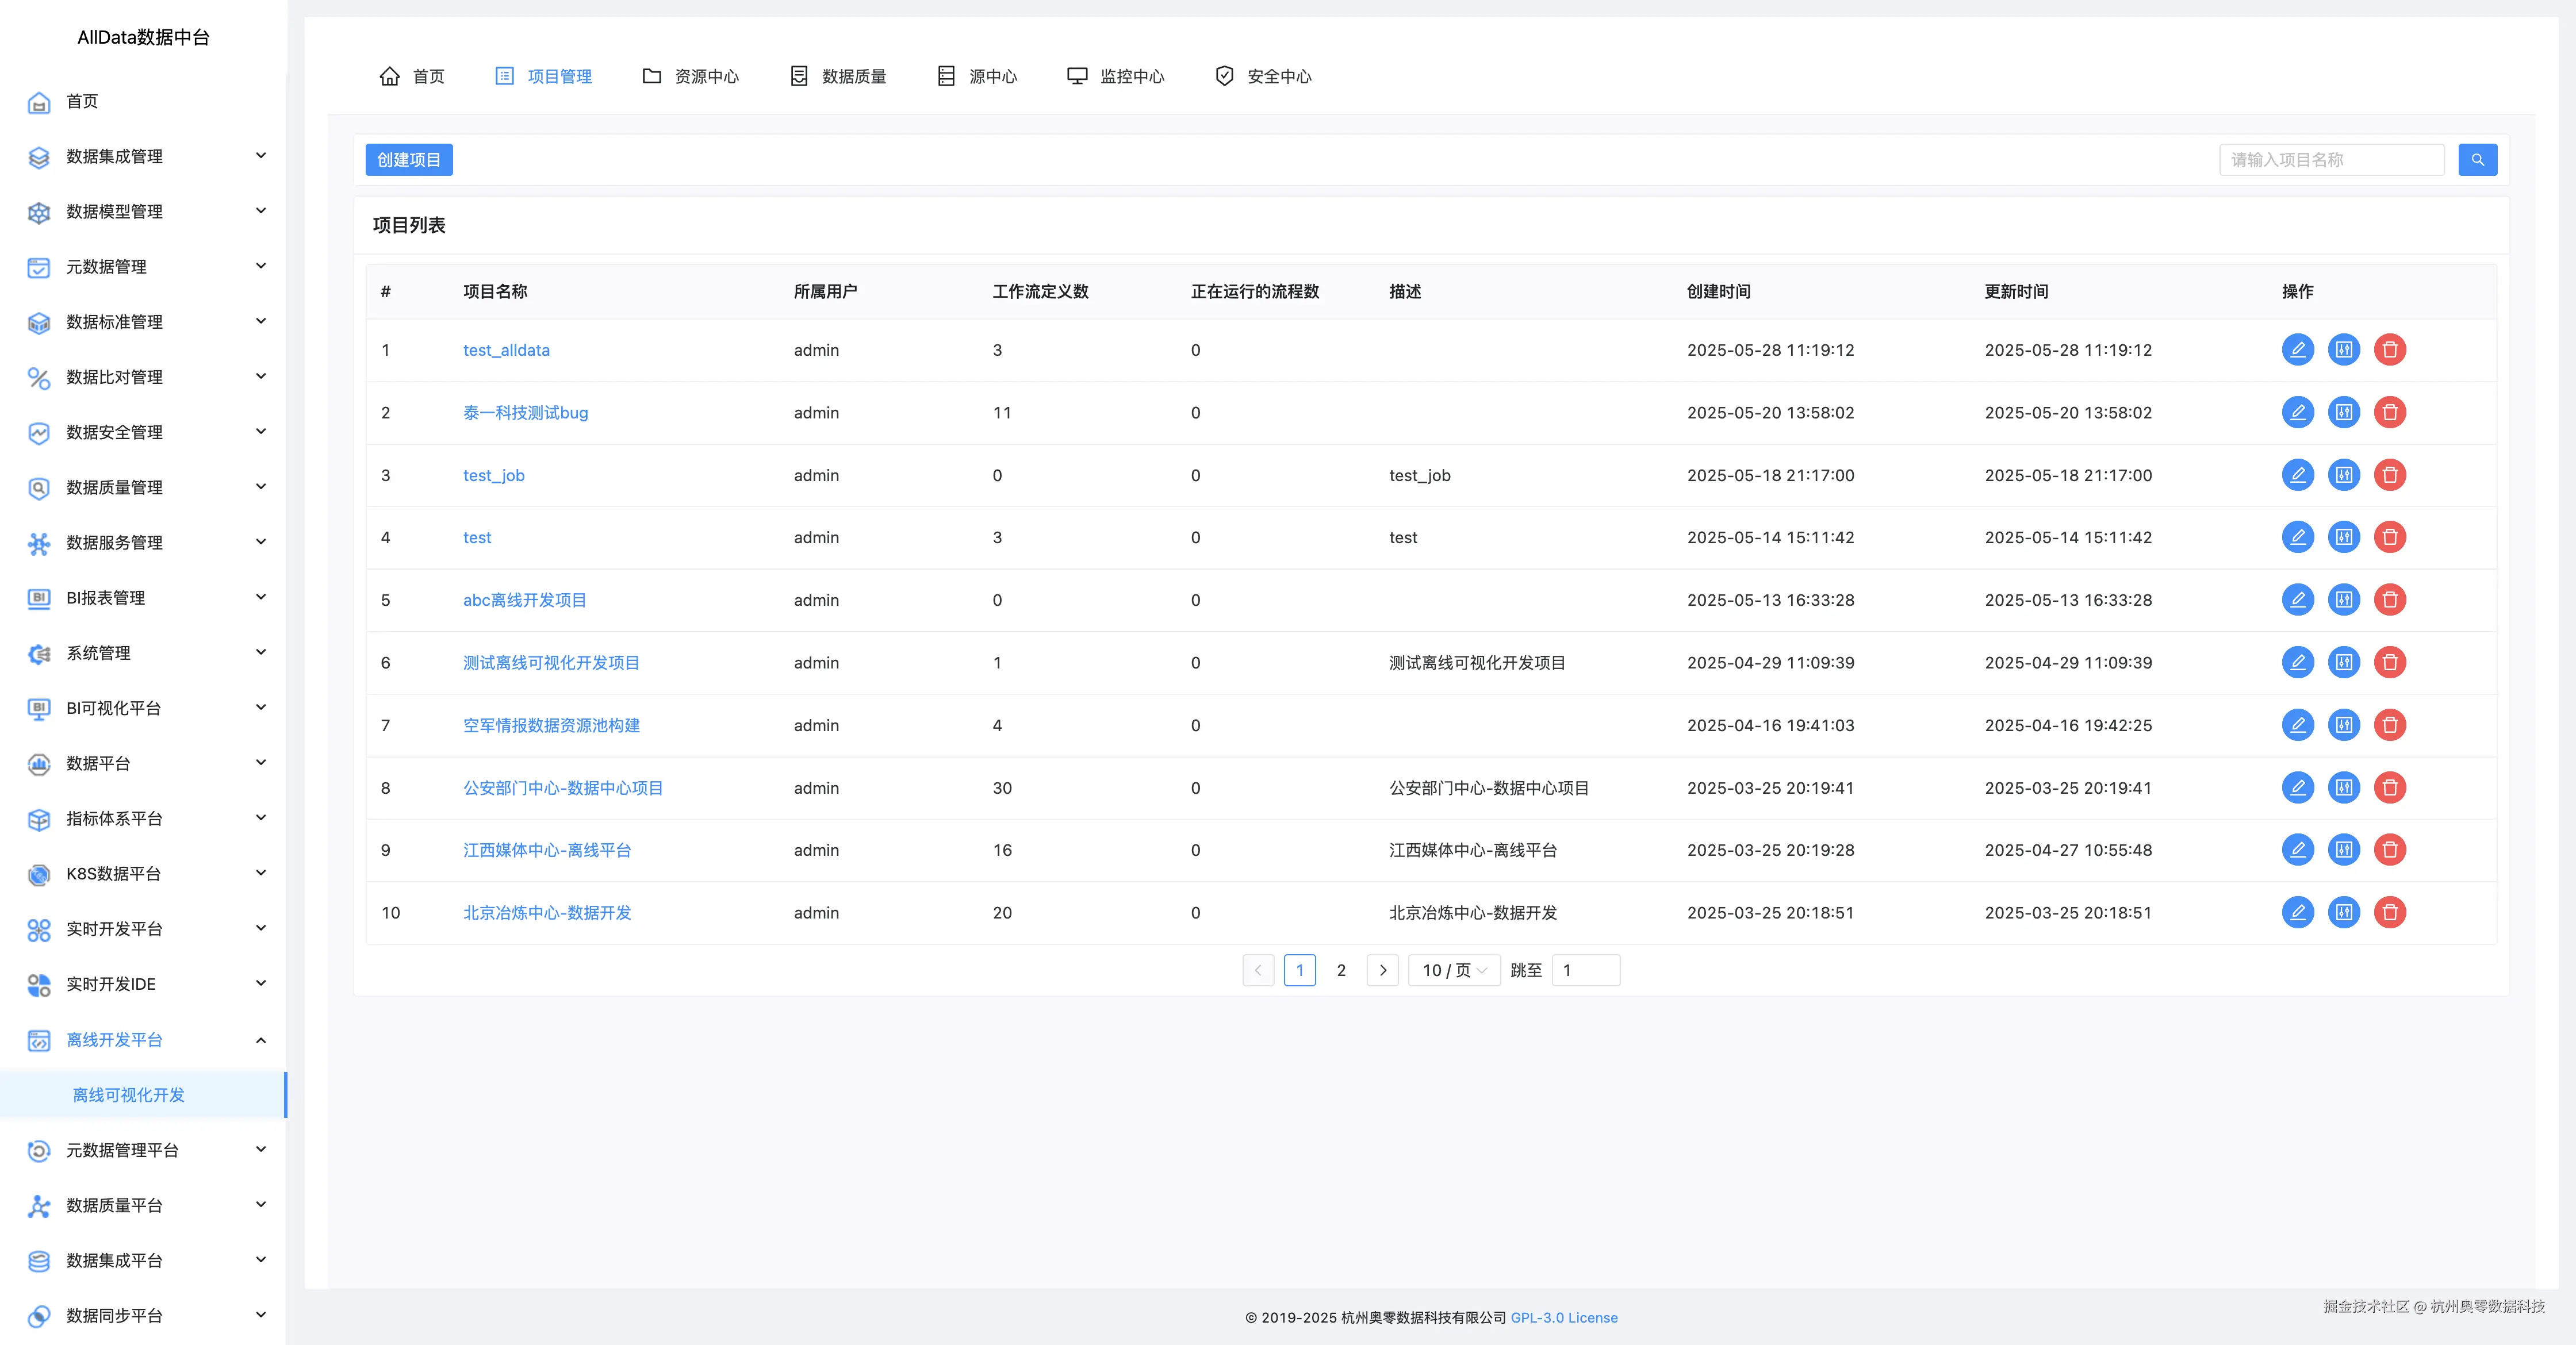The height and width of the screenshot is (1345, 2576).
Task: Click blue search magnifier button
Action: 2477,160
